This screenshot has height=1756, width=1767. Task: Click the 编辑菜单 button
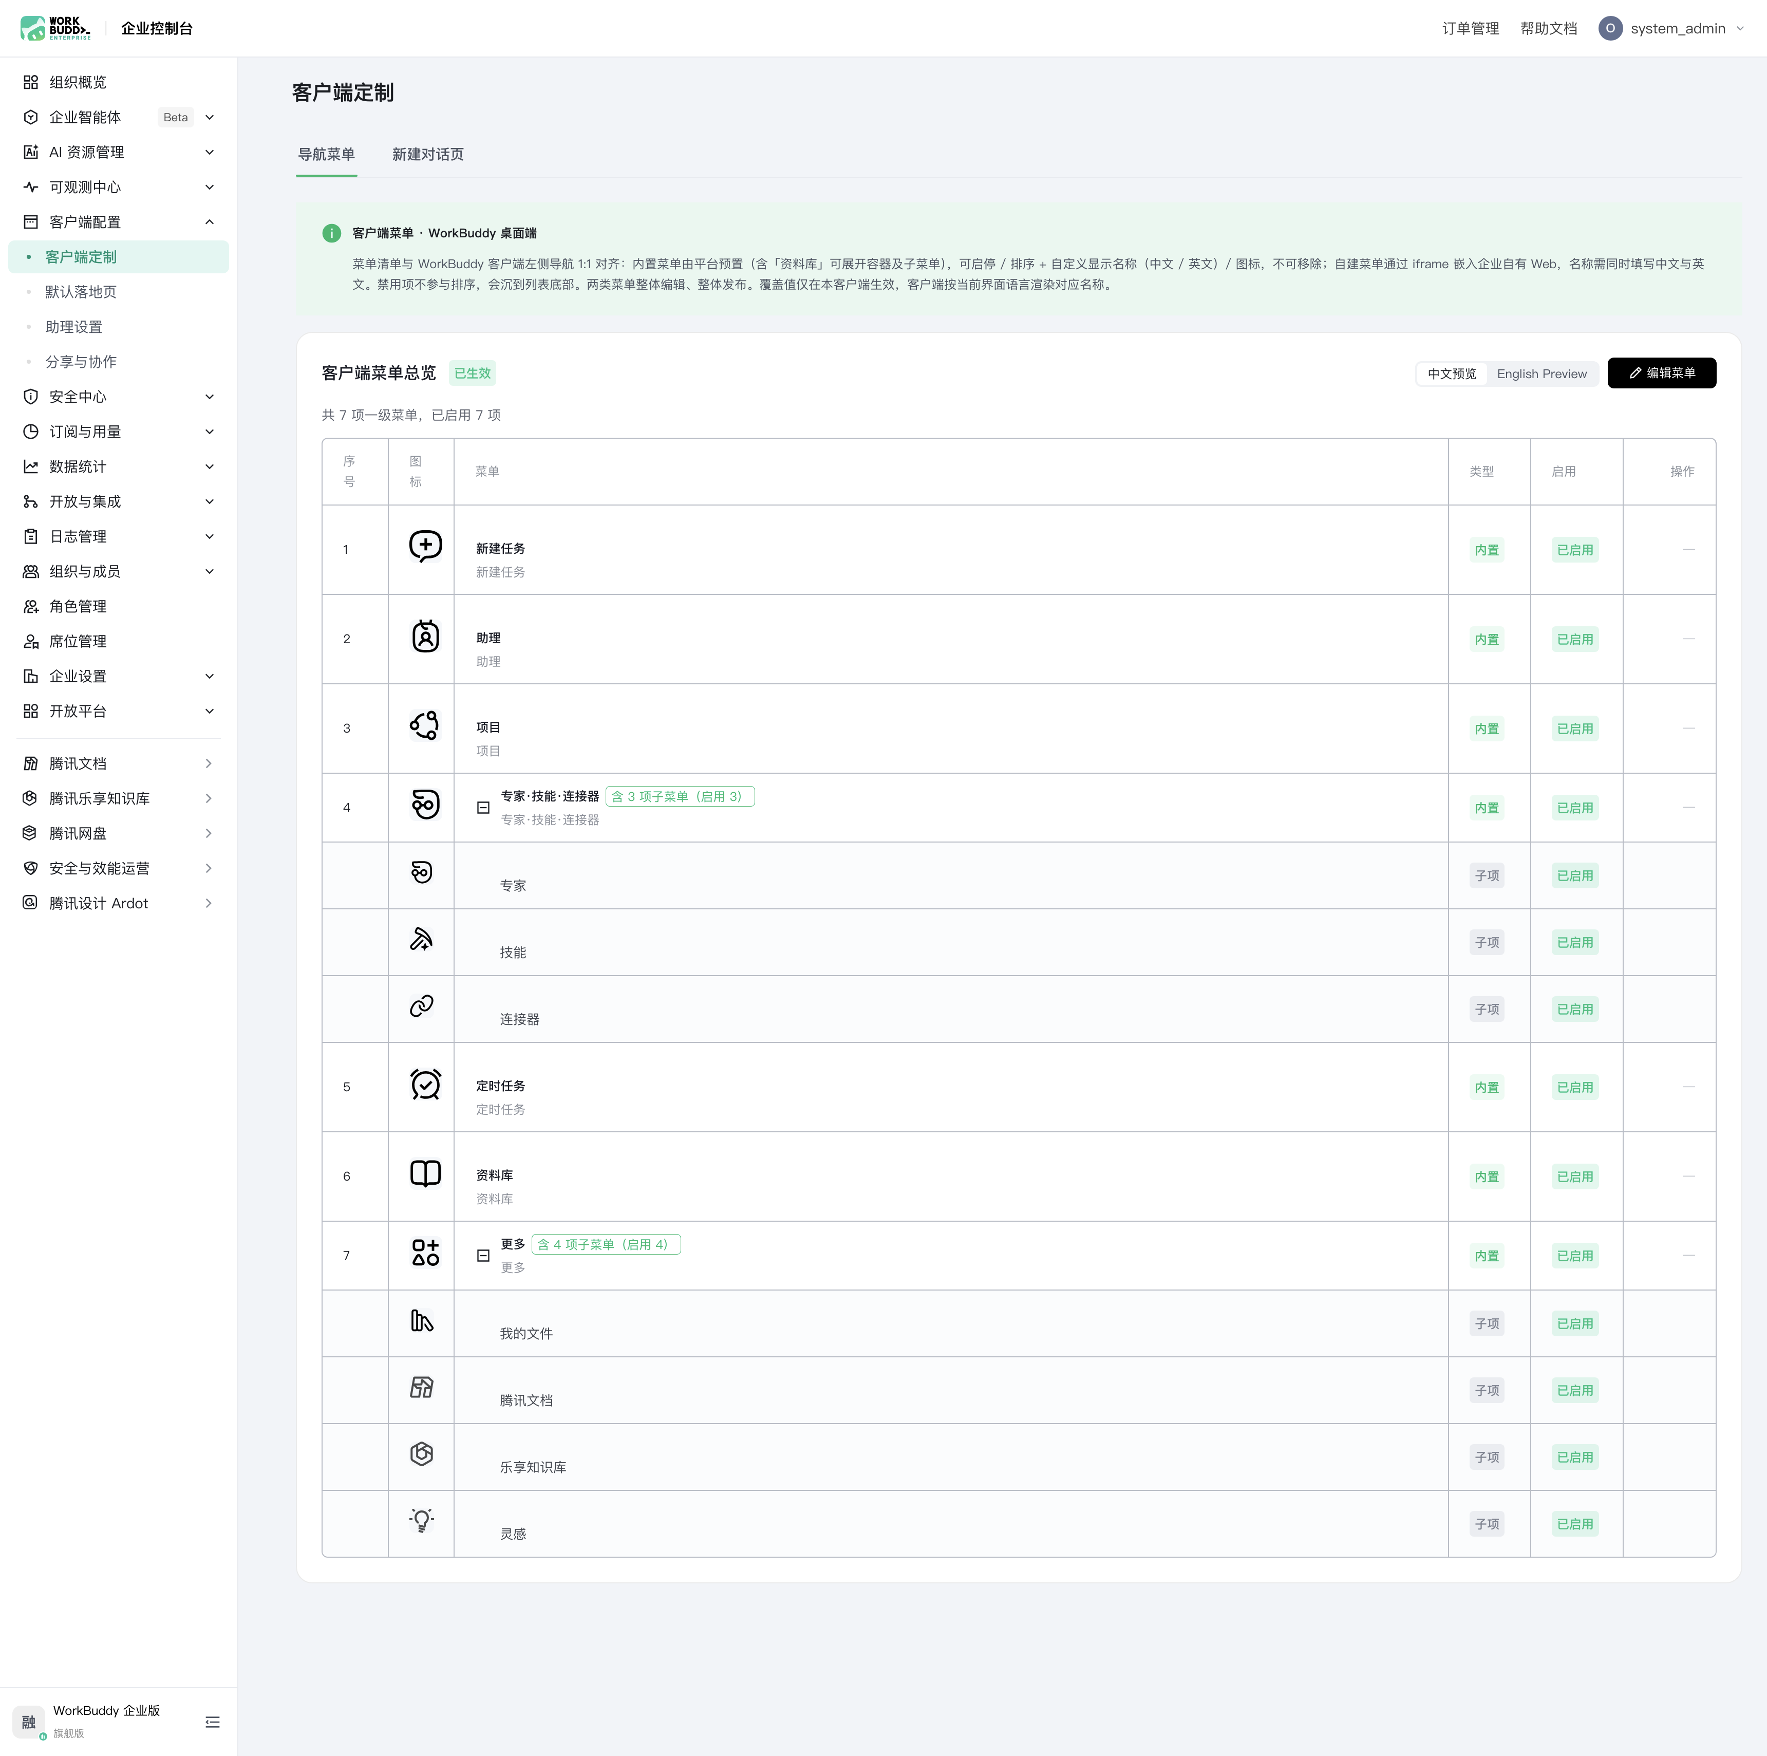(1662, 373)
